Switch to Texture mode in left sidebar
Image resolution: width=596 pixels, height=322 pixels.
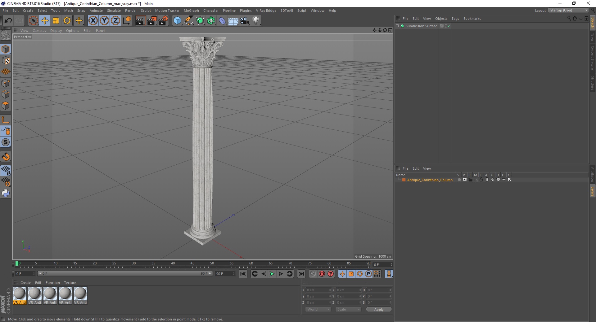click(x=6, y=61)
